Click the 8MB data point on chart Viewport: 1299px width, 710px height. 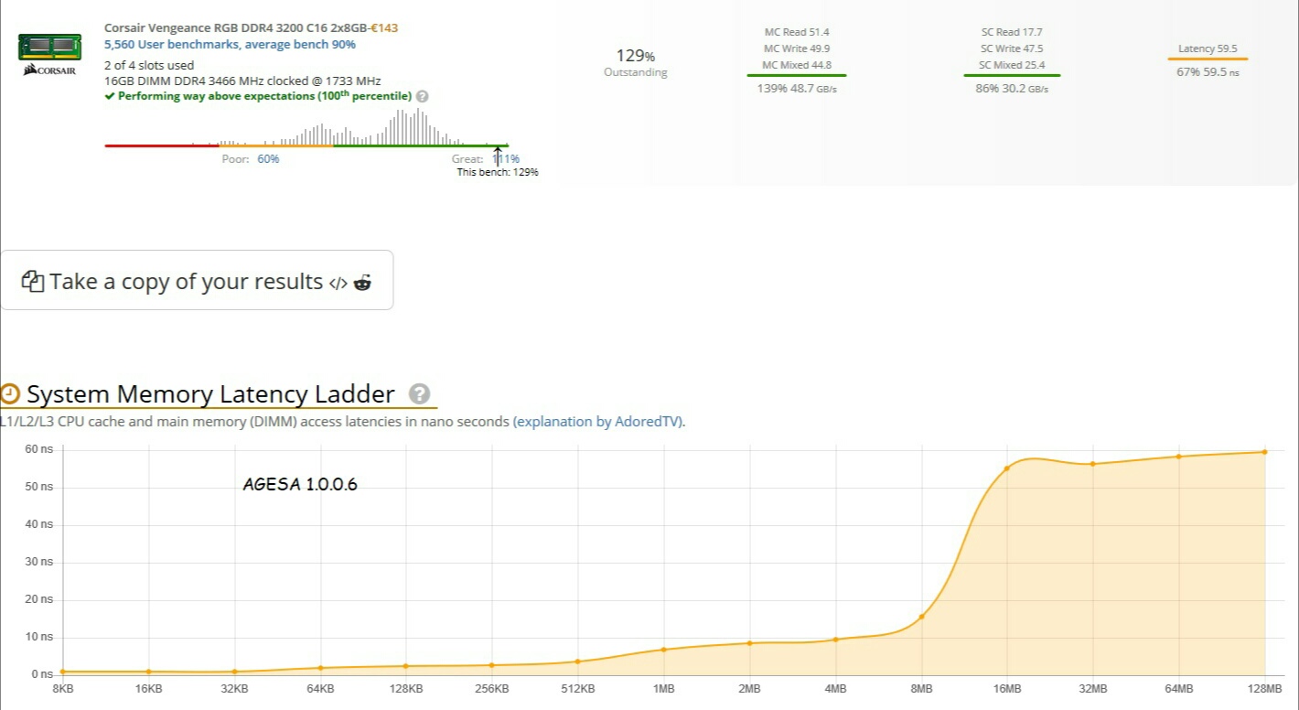tap(921, 617)
